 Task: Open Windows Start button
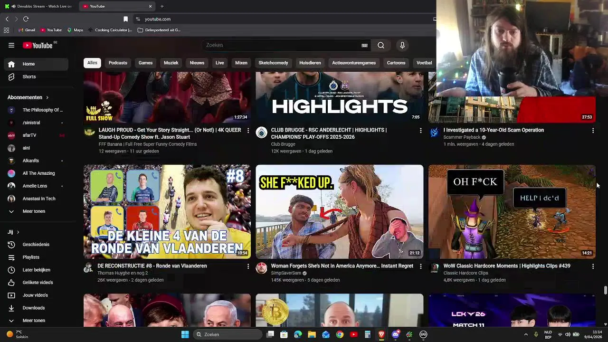(185, 334)
